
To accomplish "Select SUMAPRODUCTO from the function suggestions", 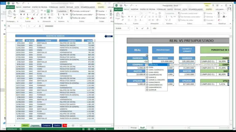I will click(x=156, y=75).
